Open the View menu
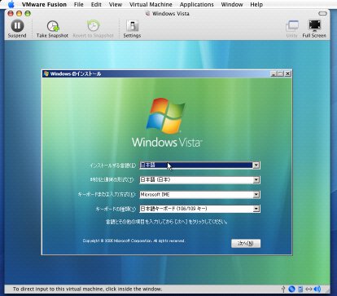337x296 pixels. point(116,4)
